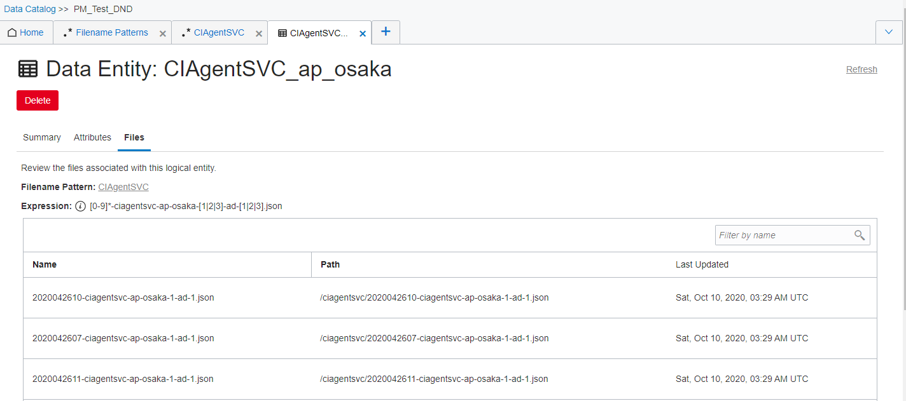Click the Home tab house icon
Viewport: 906px width, 401px height.
pos(12,33)
